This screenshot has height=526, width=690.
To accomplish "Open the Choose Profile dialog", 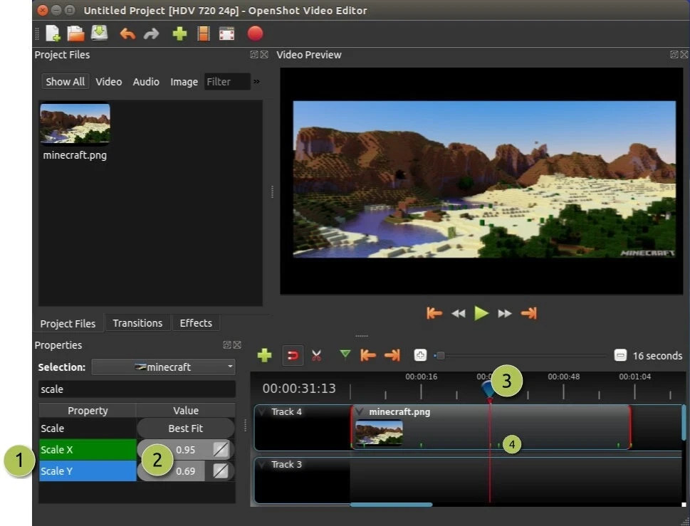I will [203, 33].
